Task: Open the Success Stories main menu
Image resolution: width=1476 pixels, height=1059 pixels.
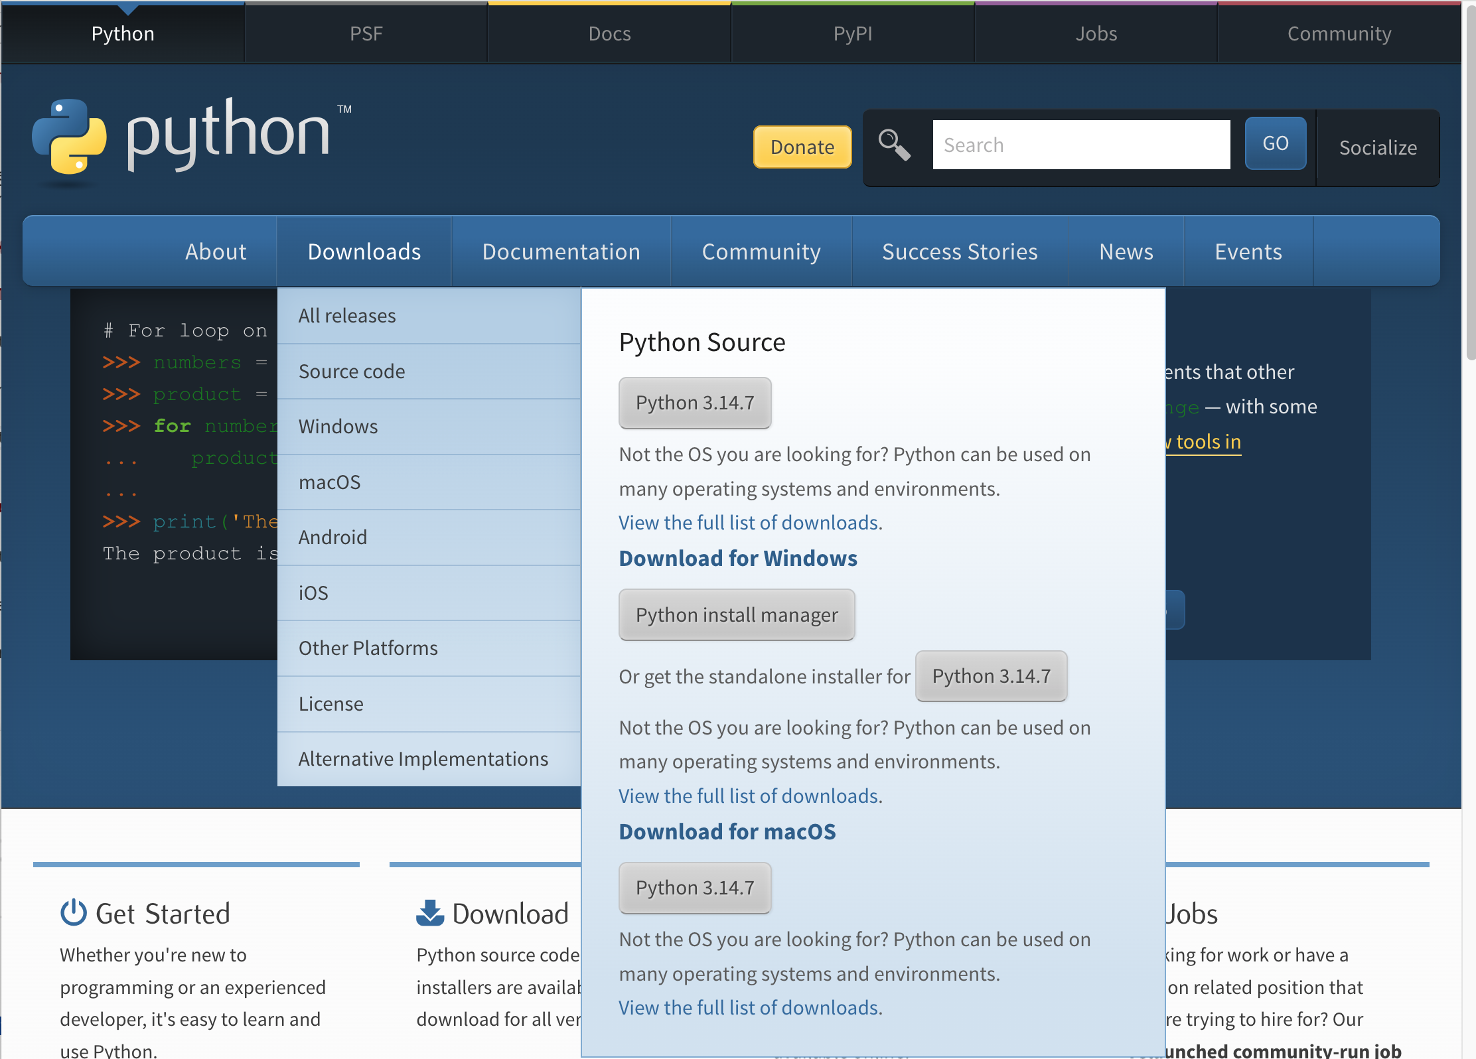Action: (x=960, y=251)
